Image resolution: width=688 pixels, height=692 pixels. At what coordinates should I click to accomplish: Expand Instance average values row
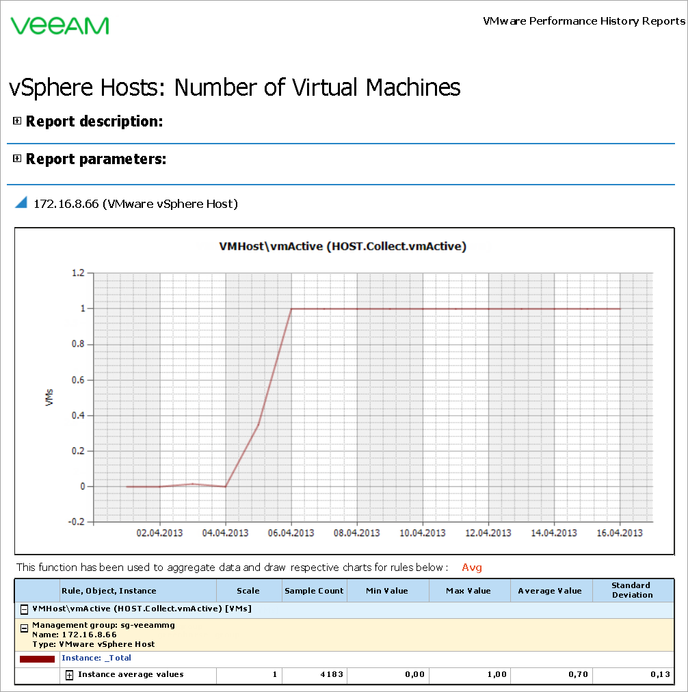tap(69, 675)
